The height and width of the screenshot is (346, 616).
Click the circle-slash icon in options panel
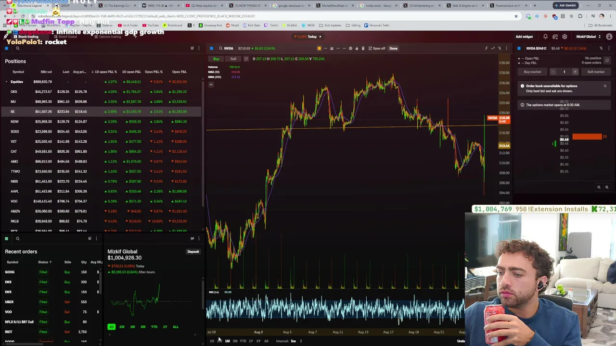(607, 60)
